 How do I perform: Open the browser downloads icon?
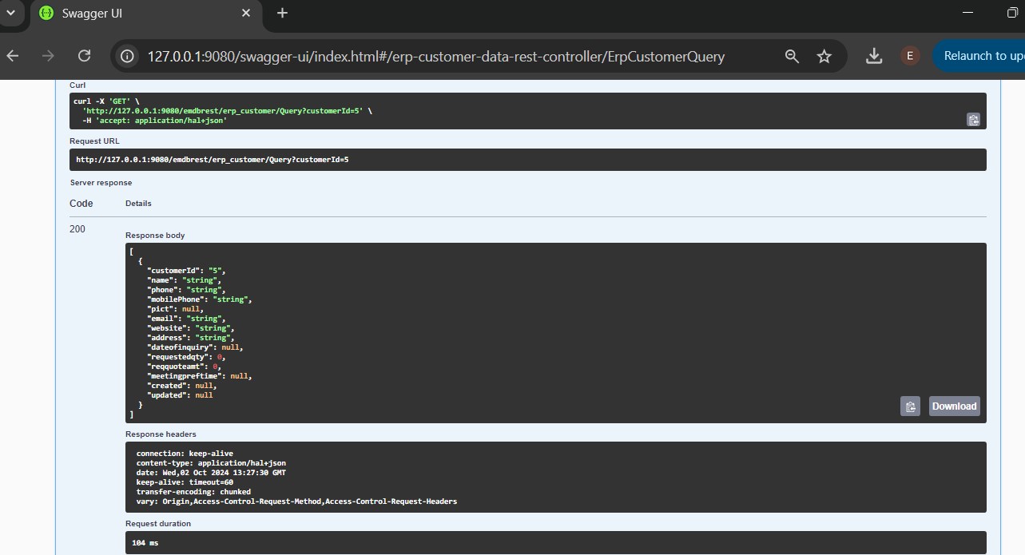pos(874,56)
